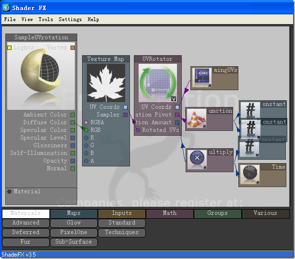Click the Ambient Color green input socket
This screenshot has width=295, height=259.
click(72, 115)
